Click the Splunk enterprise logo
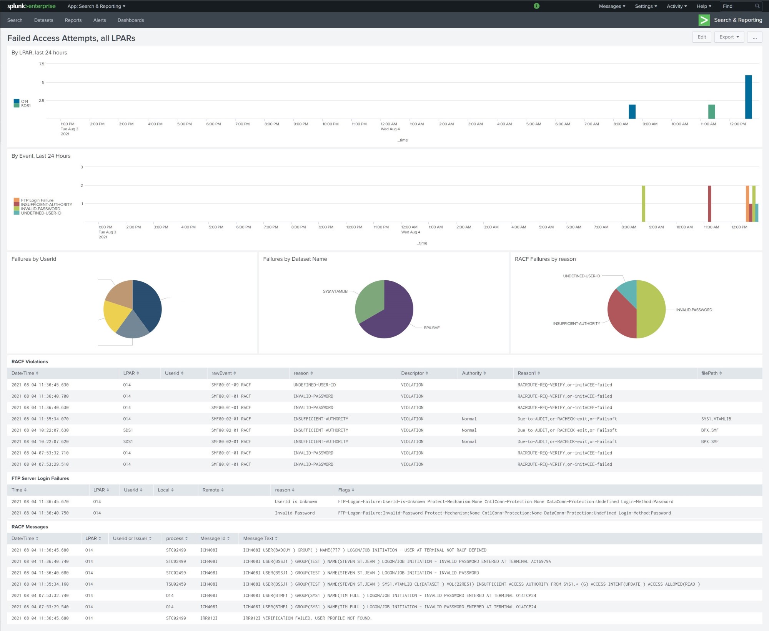Screen dimensions: 769x631 pos(31,6)
